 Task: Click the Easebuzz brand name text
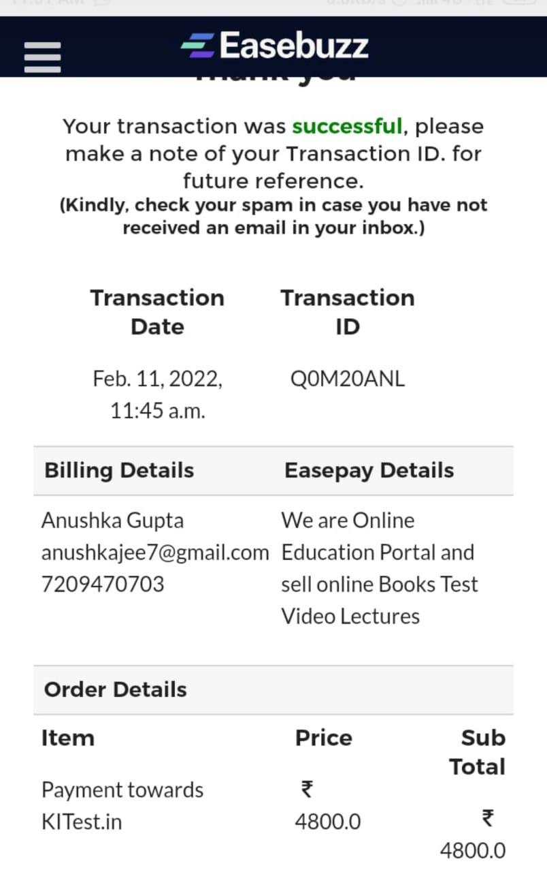pyautogui.click(x=293, y=46)
